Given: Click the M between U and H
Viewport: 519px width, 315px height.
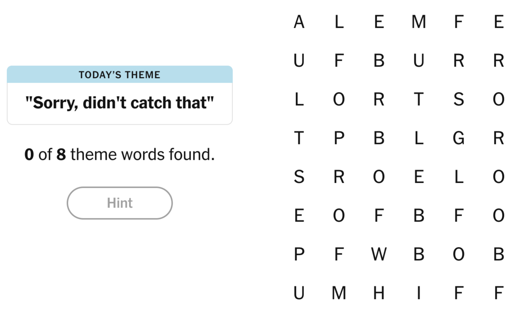Looking at the screenshot, I should point(339,293).
